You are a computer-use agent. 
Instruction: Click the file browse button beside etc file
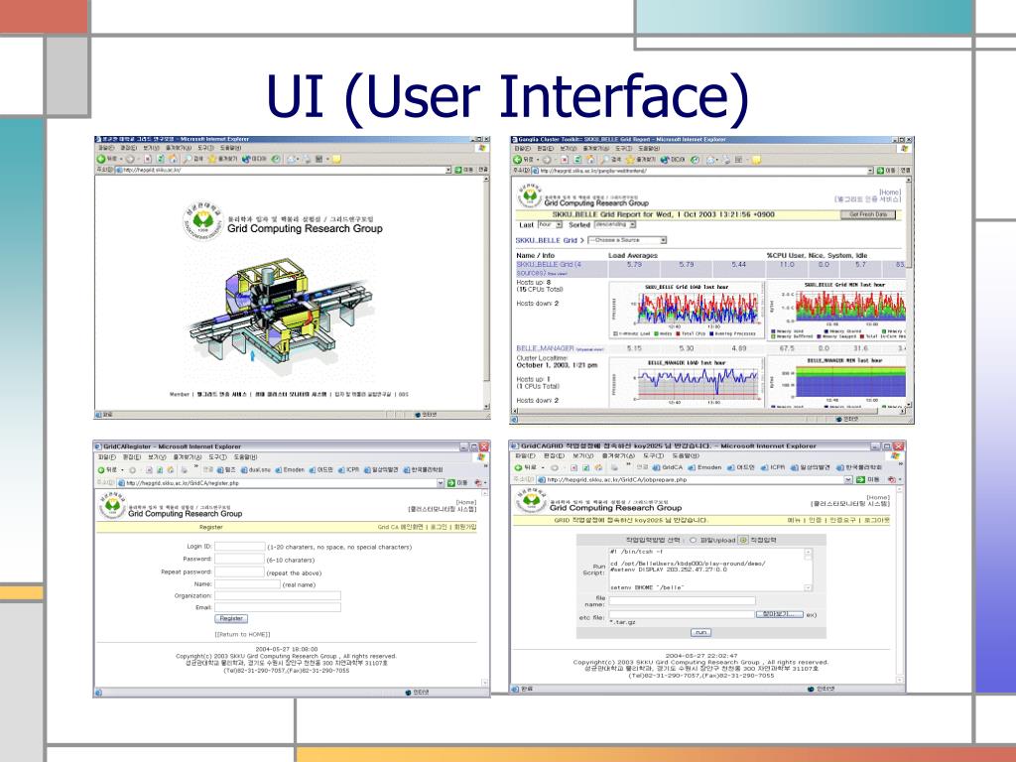click(780, 614)
